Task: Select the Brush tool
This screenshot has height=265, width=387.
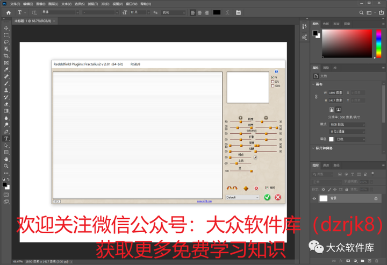Action: [6, 83]
